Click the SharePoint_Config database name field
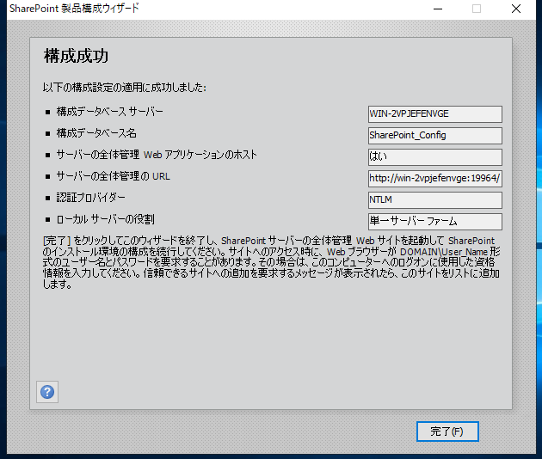542x459 pixels. (435, 136)
